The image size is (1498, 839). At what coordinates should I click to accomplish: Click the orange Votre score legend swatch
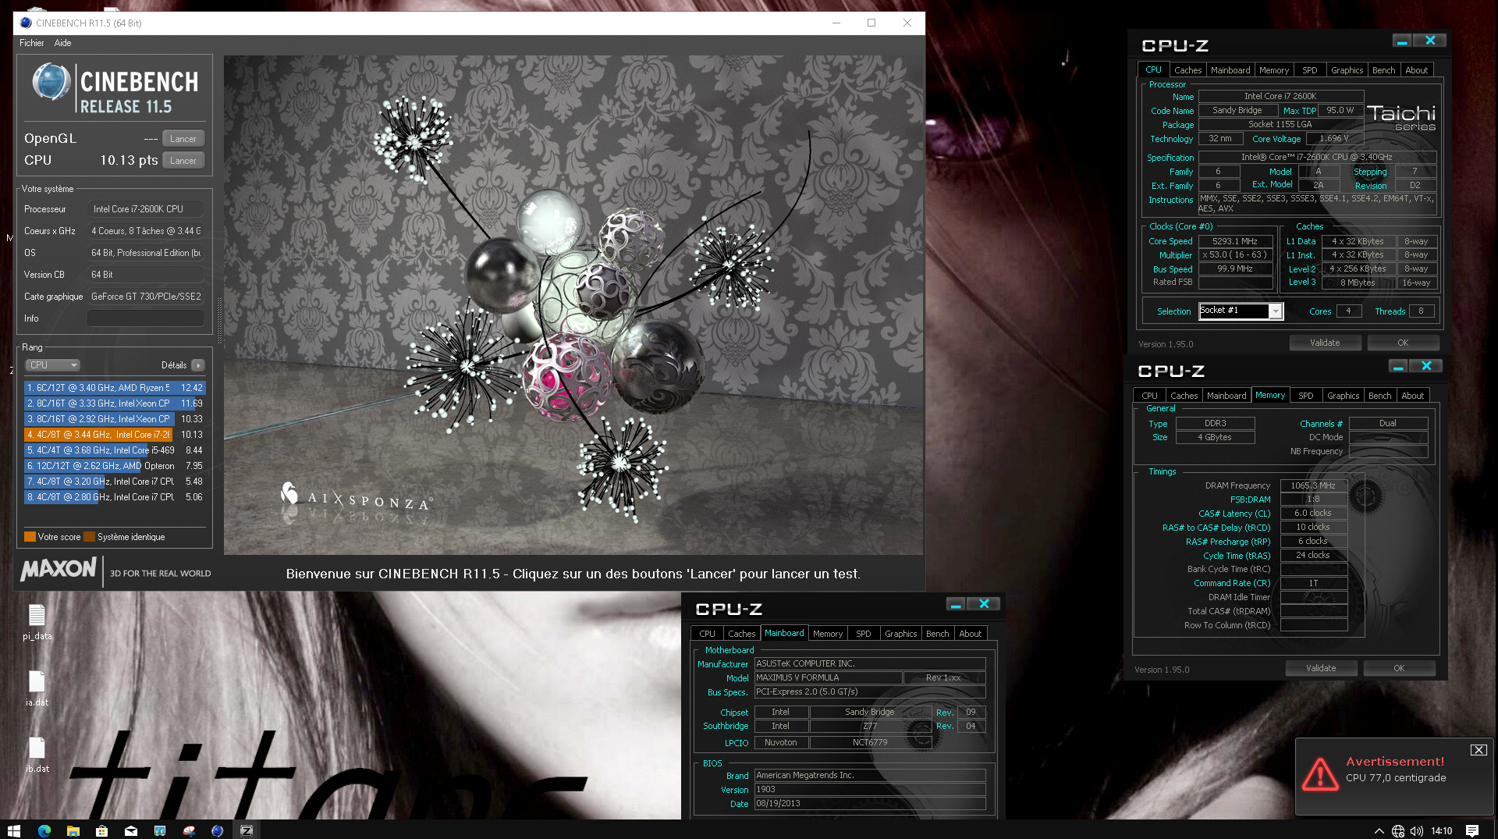click(30, 536)
